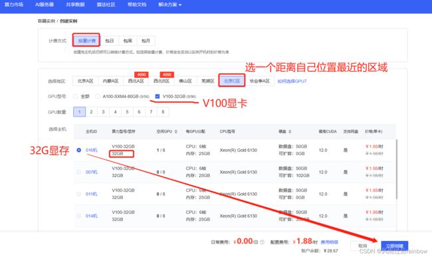432x257 pixels.
Task: Choose the 西北B区 region
Action: tap(162, 81)
